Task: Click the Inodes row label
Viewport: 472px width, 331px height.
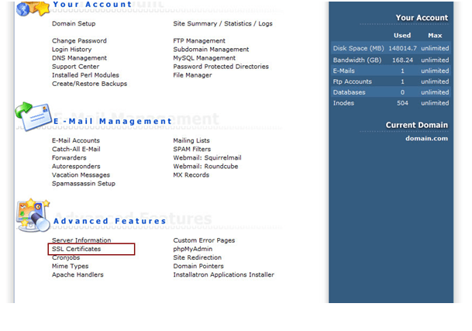Action: tap(343, 103)
